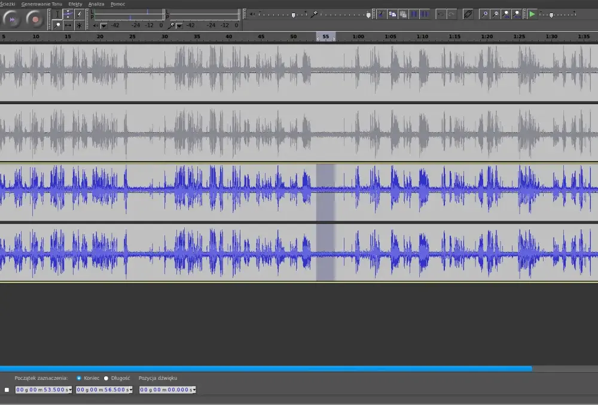Select the Długość radio button
The width and height of the screenshot is (598, 405).
[106, 378]
